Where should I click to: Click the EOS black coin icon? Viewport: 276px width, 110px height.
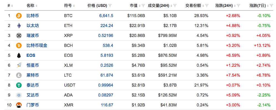(19, 55)
